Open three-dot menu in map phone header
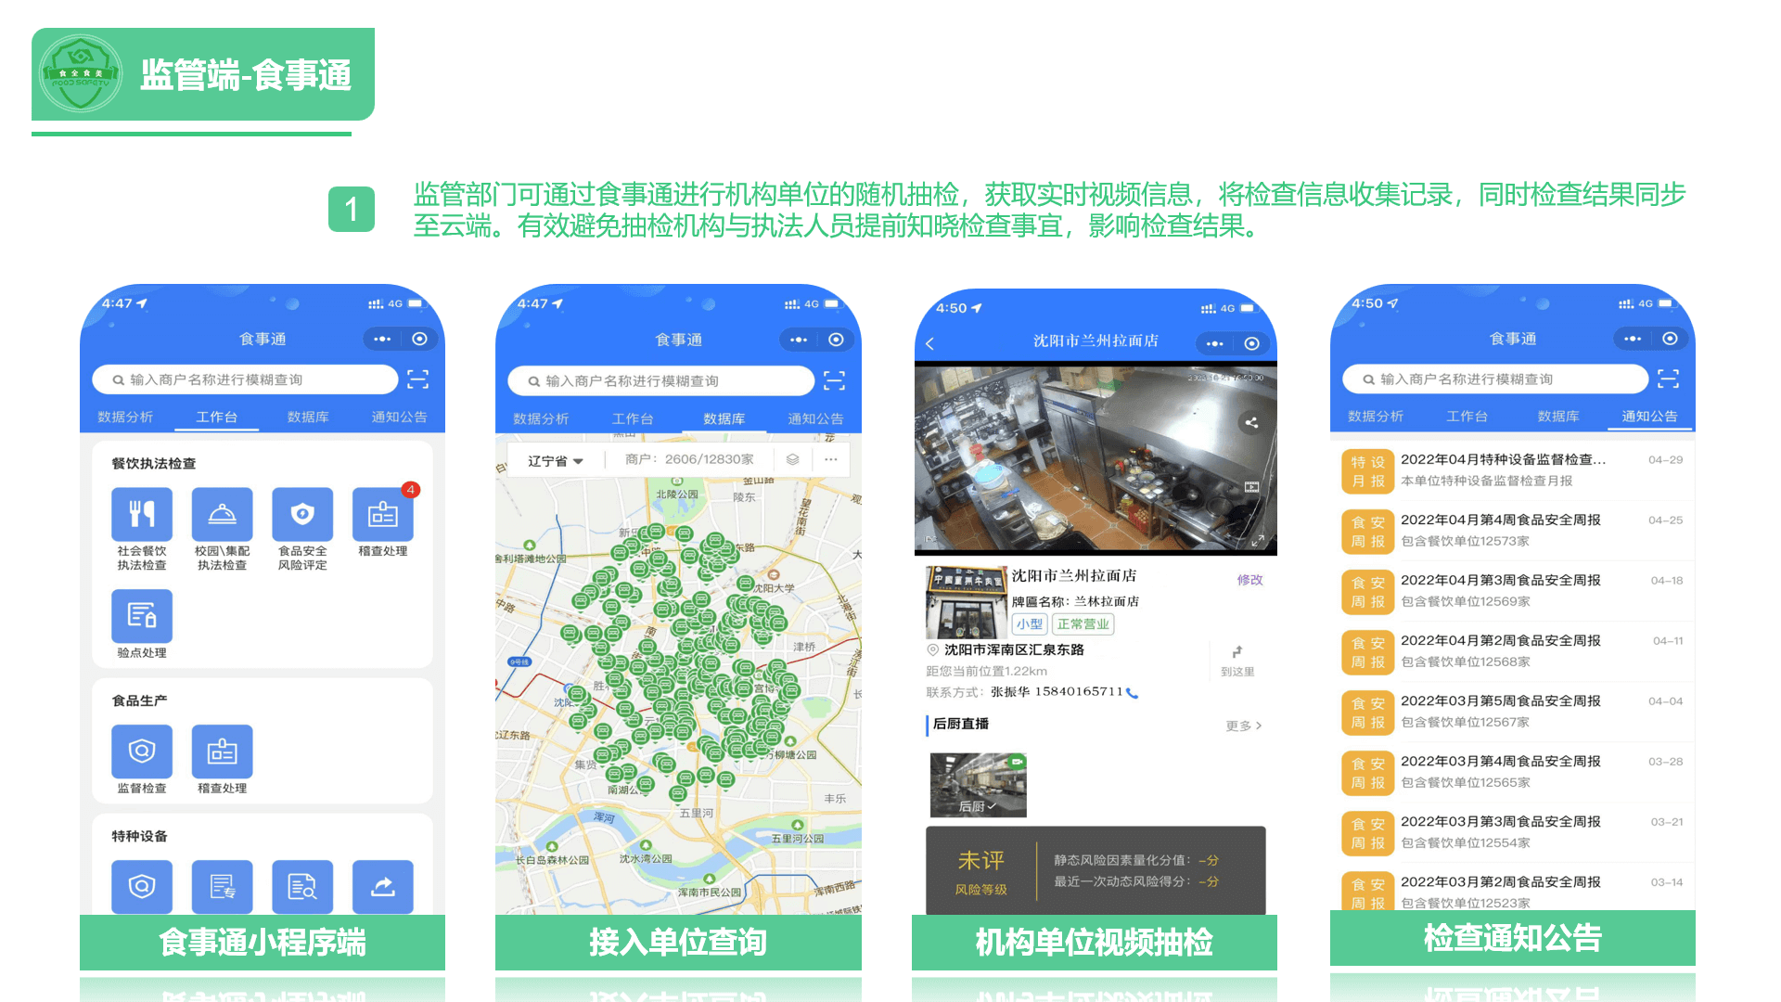1781x1002 pixels. click(x=799, y=340)
